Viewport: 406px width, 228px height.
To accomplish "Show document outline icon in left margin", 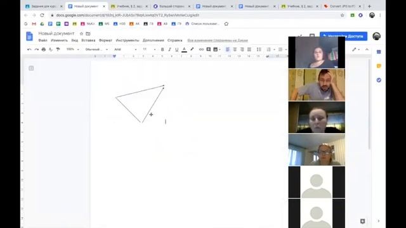I will pos(31,68).
